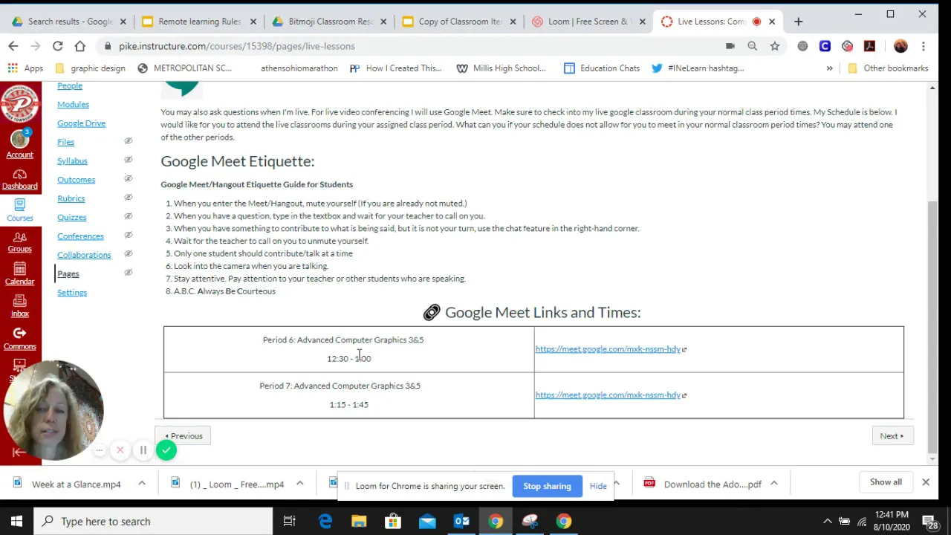Viewport: 951px width, 535px height.
Task: Click the zoom magnifier icon in address bar
Action: tap(753, 46)
